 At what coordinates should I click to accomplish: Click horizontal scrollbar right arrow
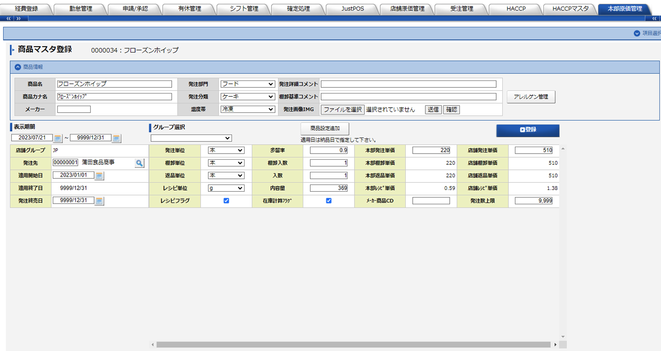click(555, 344)
